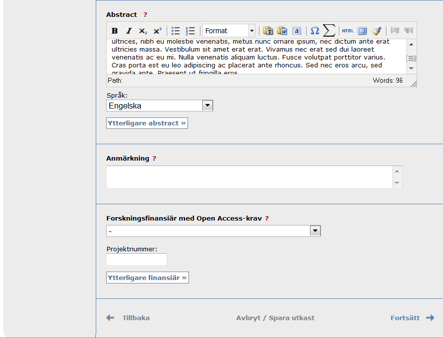Click Anmärkning scrollbar down arrow
This screenshot has width=443, height=338.
[x=397, y=183]
